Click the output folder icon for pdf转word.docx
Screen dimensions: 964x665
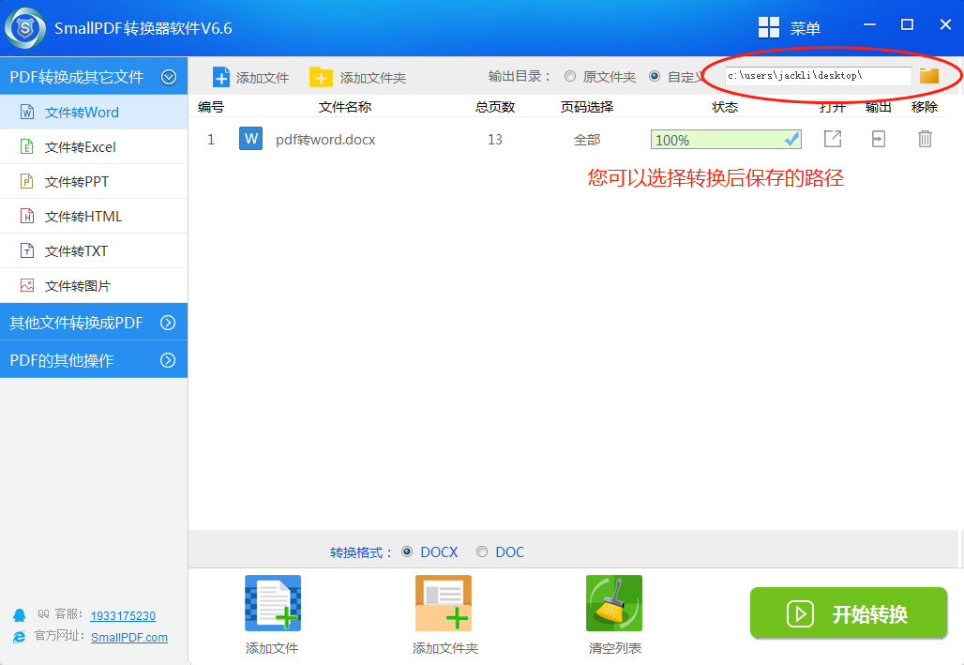879,139
